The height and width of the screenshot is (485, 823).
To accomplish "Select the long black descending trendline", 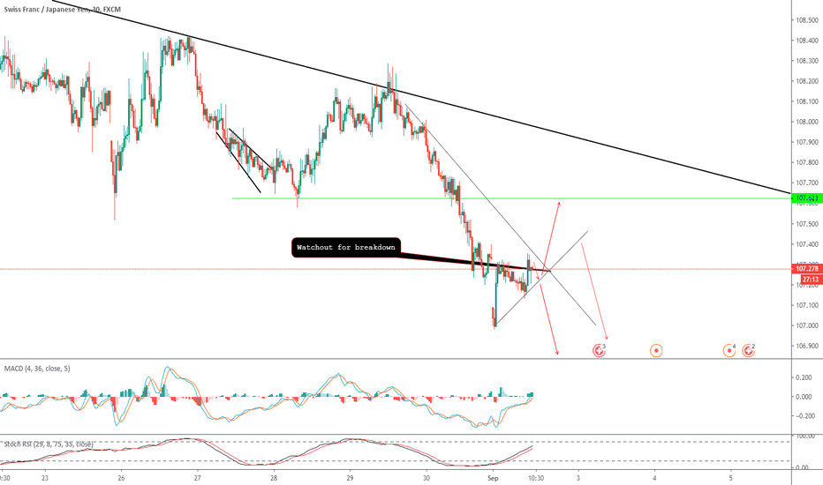I will pyautogui.click(x=420, y=97).
